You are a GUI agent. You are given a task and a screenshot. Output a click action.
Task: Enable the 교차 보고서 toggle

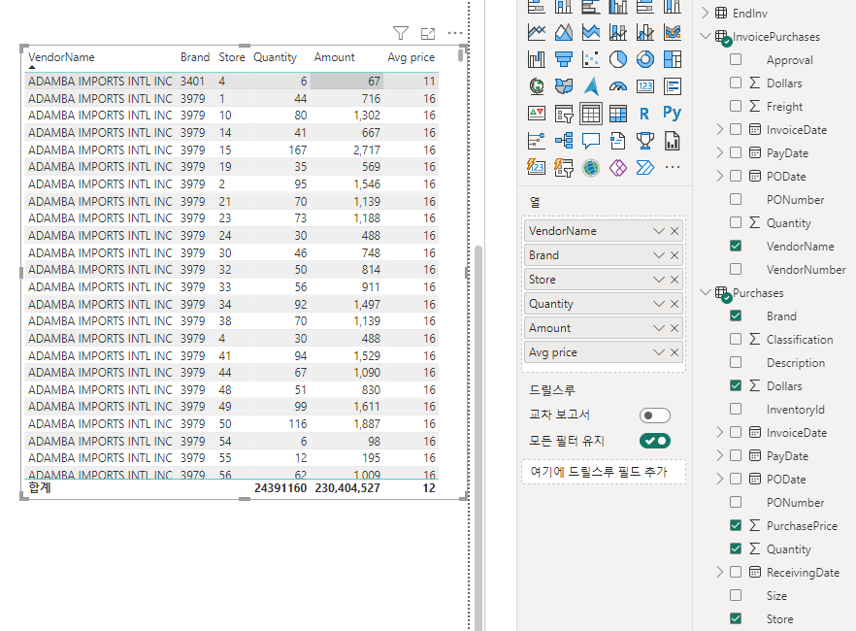[654, 415]
